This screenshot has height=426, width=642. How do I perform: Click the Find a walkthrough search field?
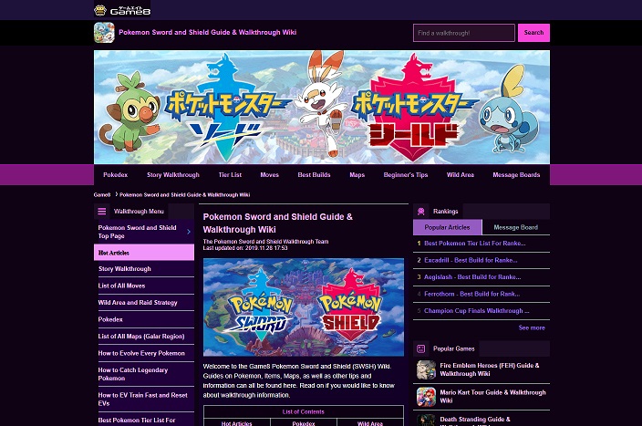pyautogui.click(x=464, y=33)
